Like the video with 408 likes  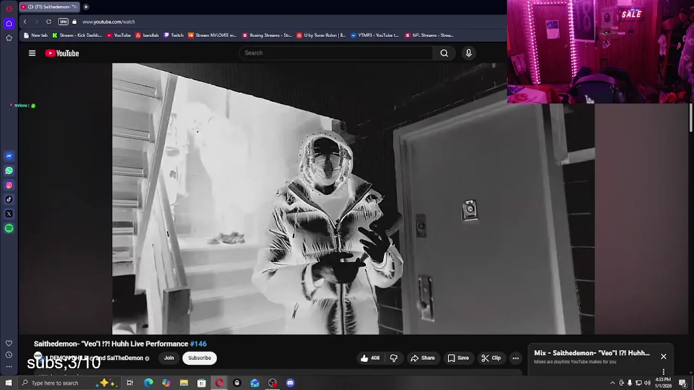click(370, 358)
